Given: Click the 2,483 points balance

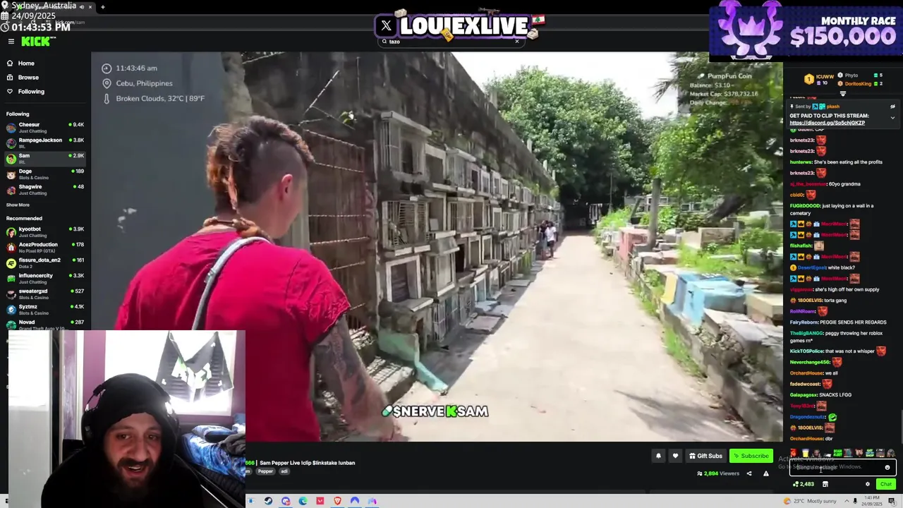Looking at the screenshot, I should point(804,484).
